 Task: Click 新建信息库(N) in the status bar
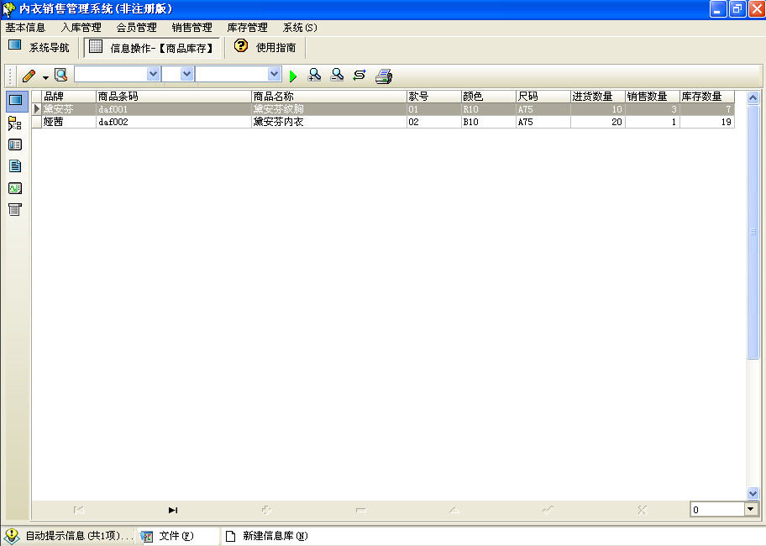(x=268, y=534)
